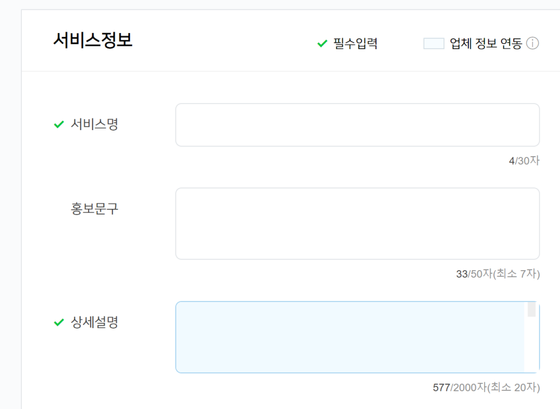560x409 pixels.
Task: Click the 4/30자 character counter
Action: tap(524, 161)
